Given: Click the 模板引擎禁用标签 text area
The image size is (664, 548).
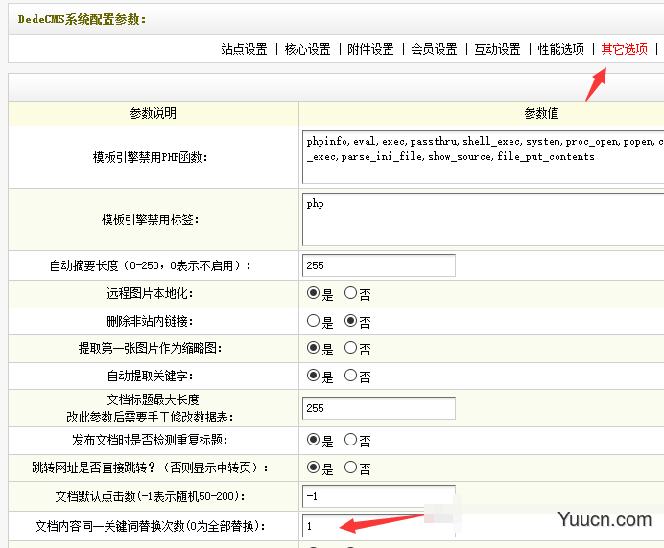Looking at the screenshot, I should tap(482, 220).
